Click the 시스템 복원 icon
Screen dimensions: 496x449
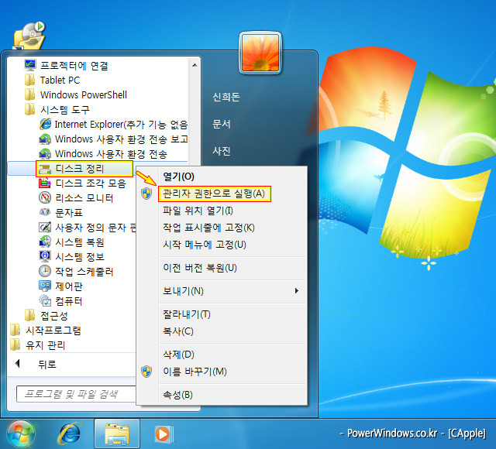pyautogui.click(x=45, y=242)
